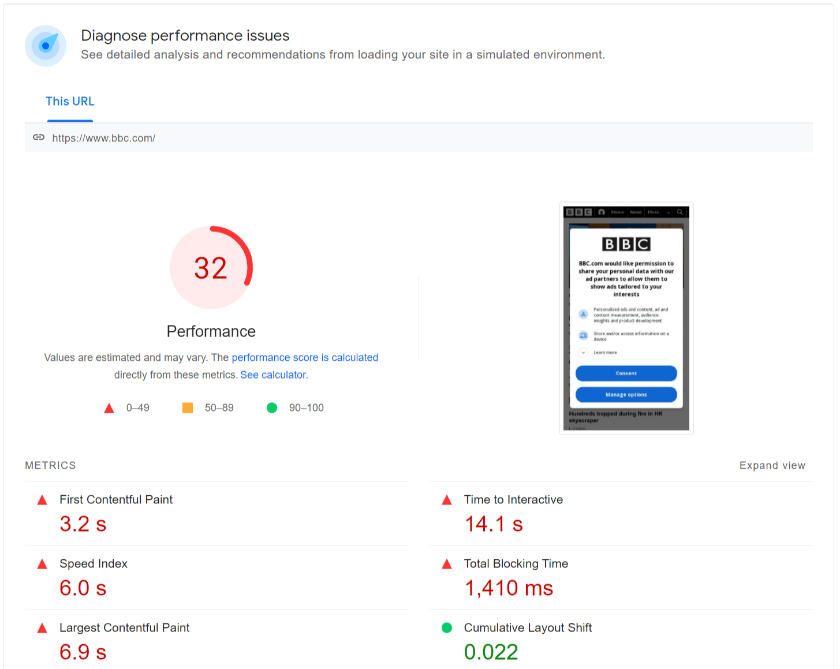This screenshot has height=669, width=840.
Task: Select News in the BBC preview menu bar
Action: [x=636, y=212]
